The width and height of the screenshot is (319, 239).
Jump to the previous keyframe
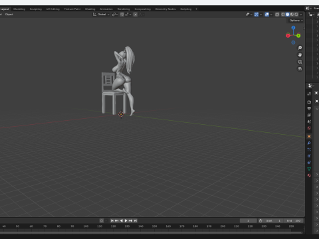117,220
